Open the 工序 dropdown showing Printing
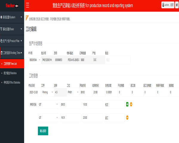 click(47, 92)
